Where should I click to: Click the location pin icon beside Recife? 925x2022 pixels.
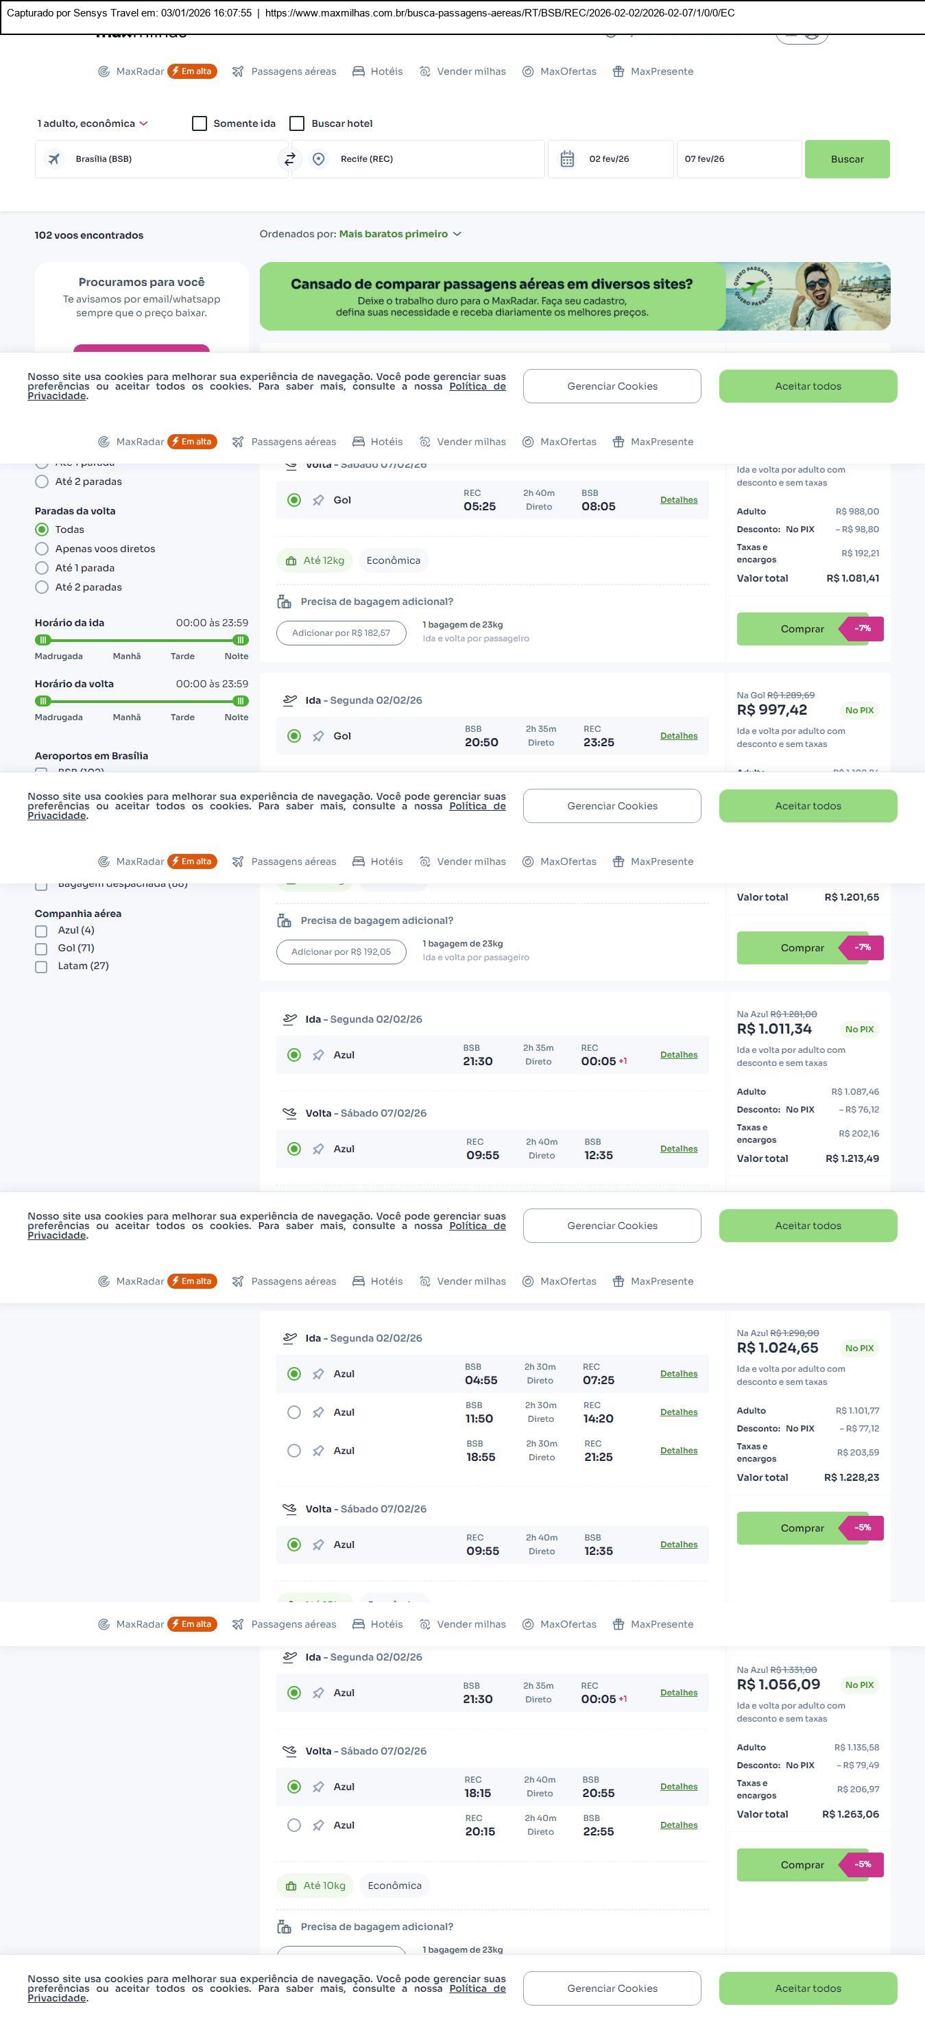click(x=319, y=159)
